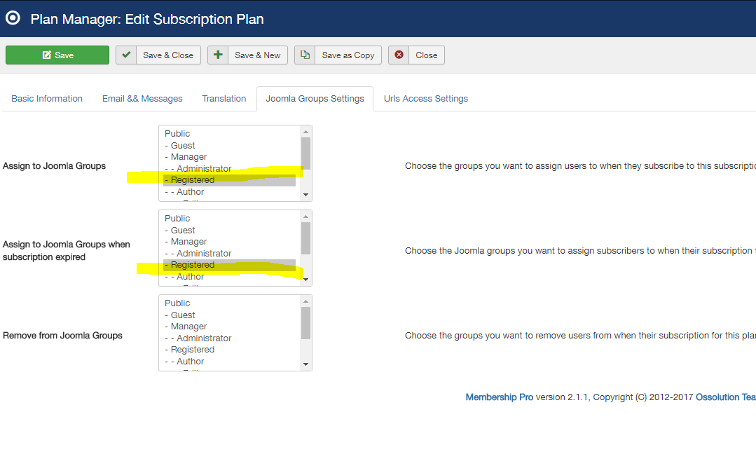Click the Save & Close button label
The image size is (756, 459).
click(x=168, y=55)
